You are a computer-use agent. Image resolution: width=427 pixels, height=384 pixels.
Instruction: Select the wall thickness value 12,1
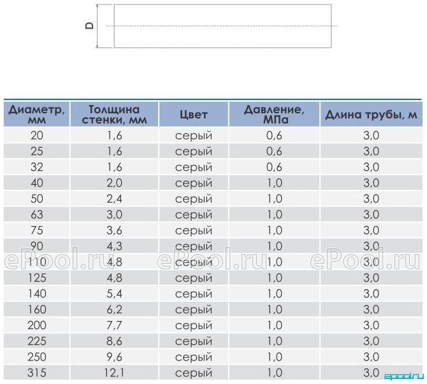tap(114, 373)
